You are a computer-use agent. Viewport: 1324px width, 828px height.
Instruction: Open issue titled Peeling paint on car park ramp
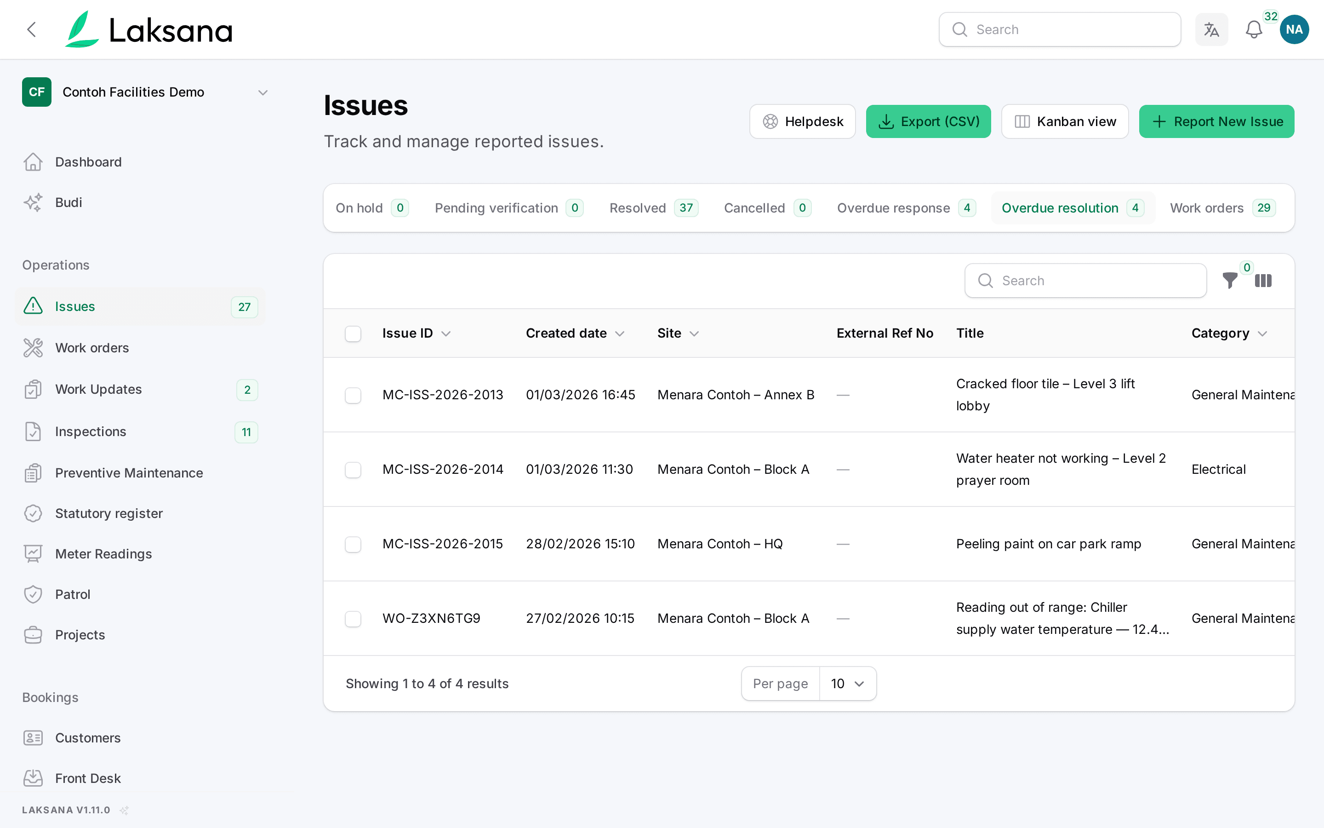tap(1048, 544)
